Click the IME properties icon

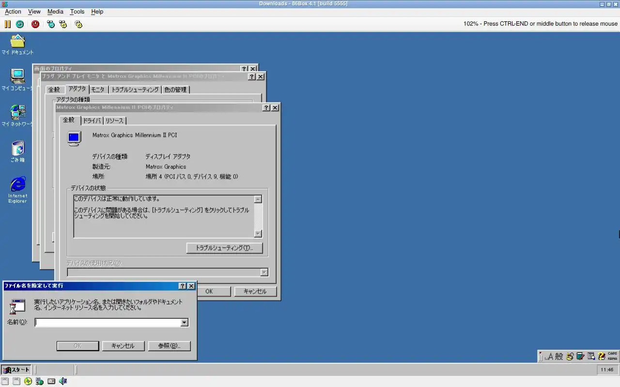click(x=591, y=357)
